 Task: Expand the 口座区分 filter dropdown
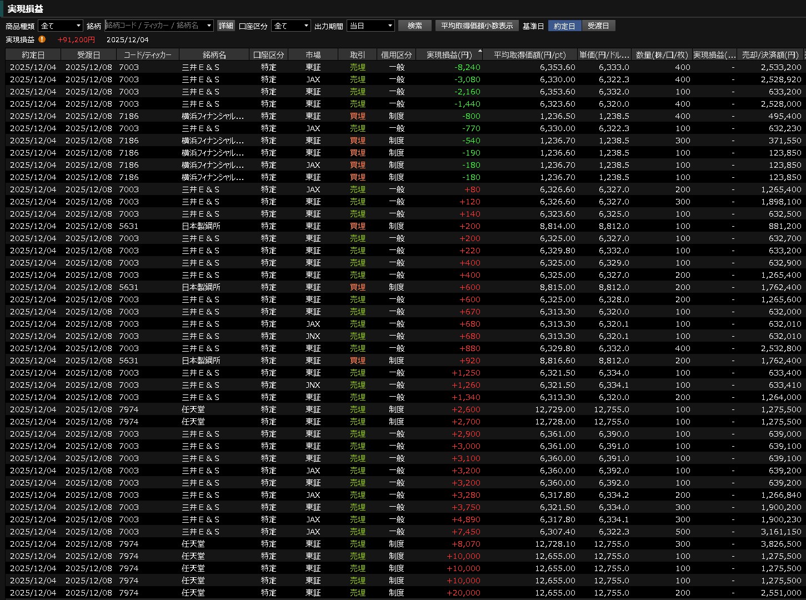[291, 26]
